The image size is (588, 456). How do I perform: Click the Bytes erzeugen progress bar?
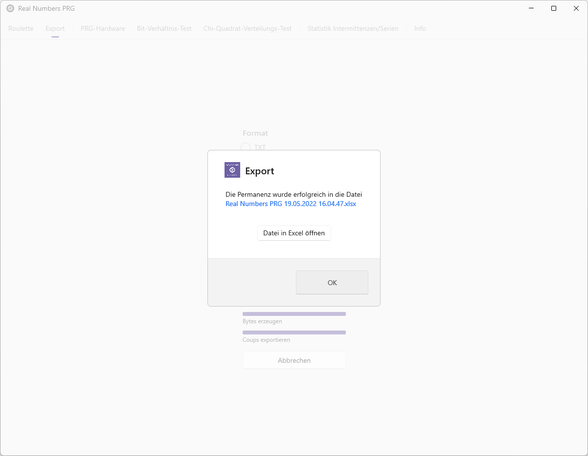click(294, 314)
